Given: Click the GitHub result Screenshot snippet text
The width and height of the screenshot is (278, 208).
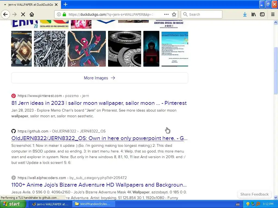Looking at the screenshot, I should click(98, 154).
